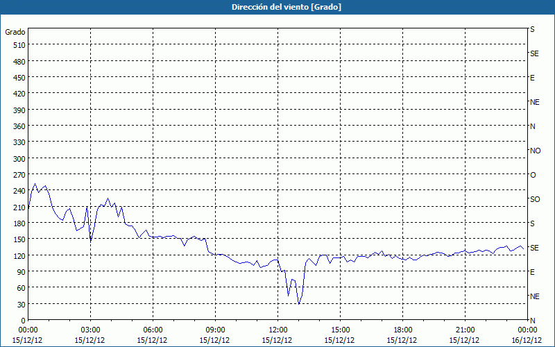Select the 270 y-axis value

point(19,175)
